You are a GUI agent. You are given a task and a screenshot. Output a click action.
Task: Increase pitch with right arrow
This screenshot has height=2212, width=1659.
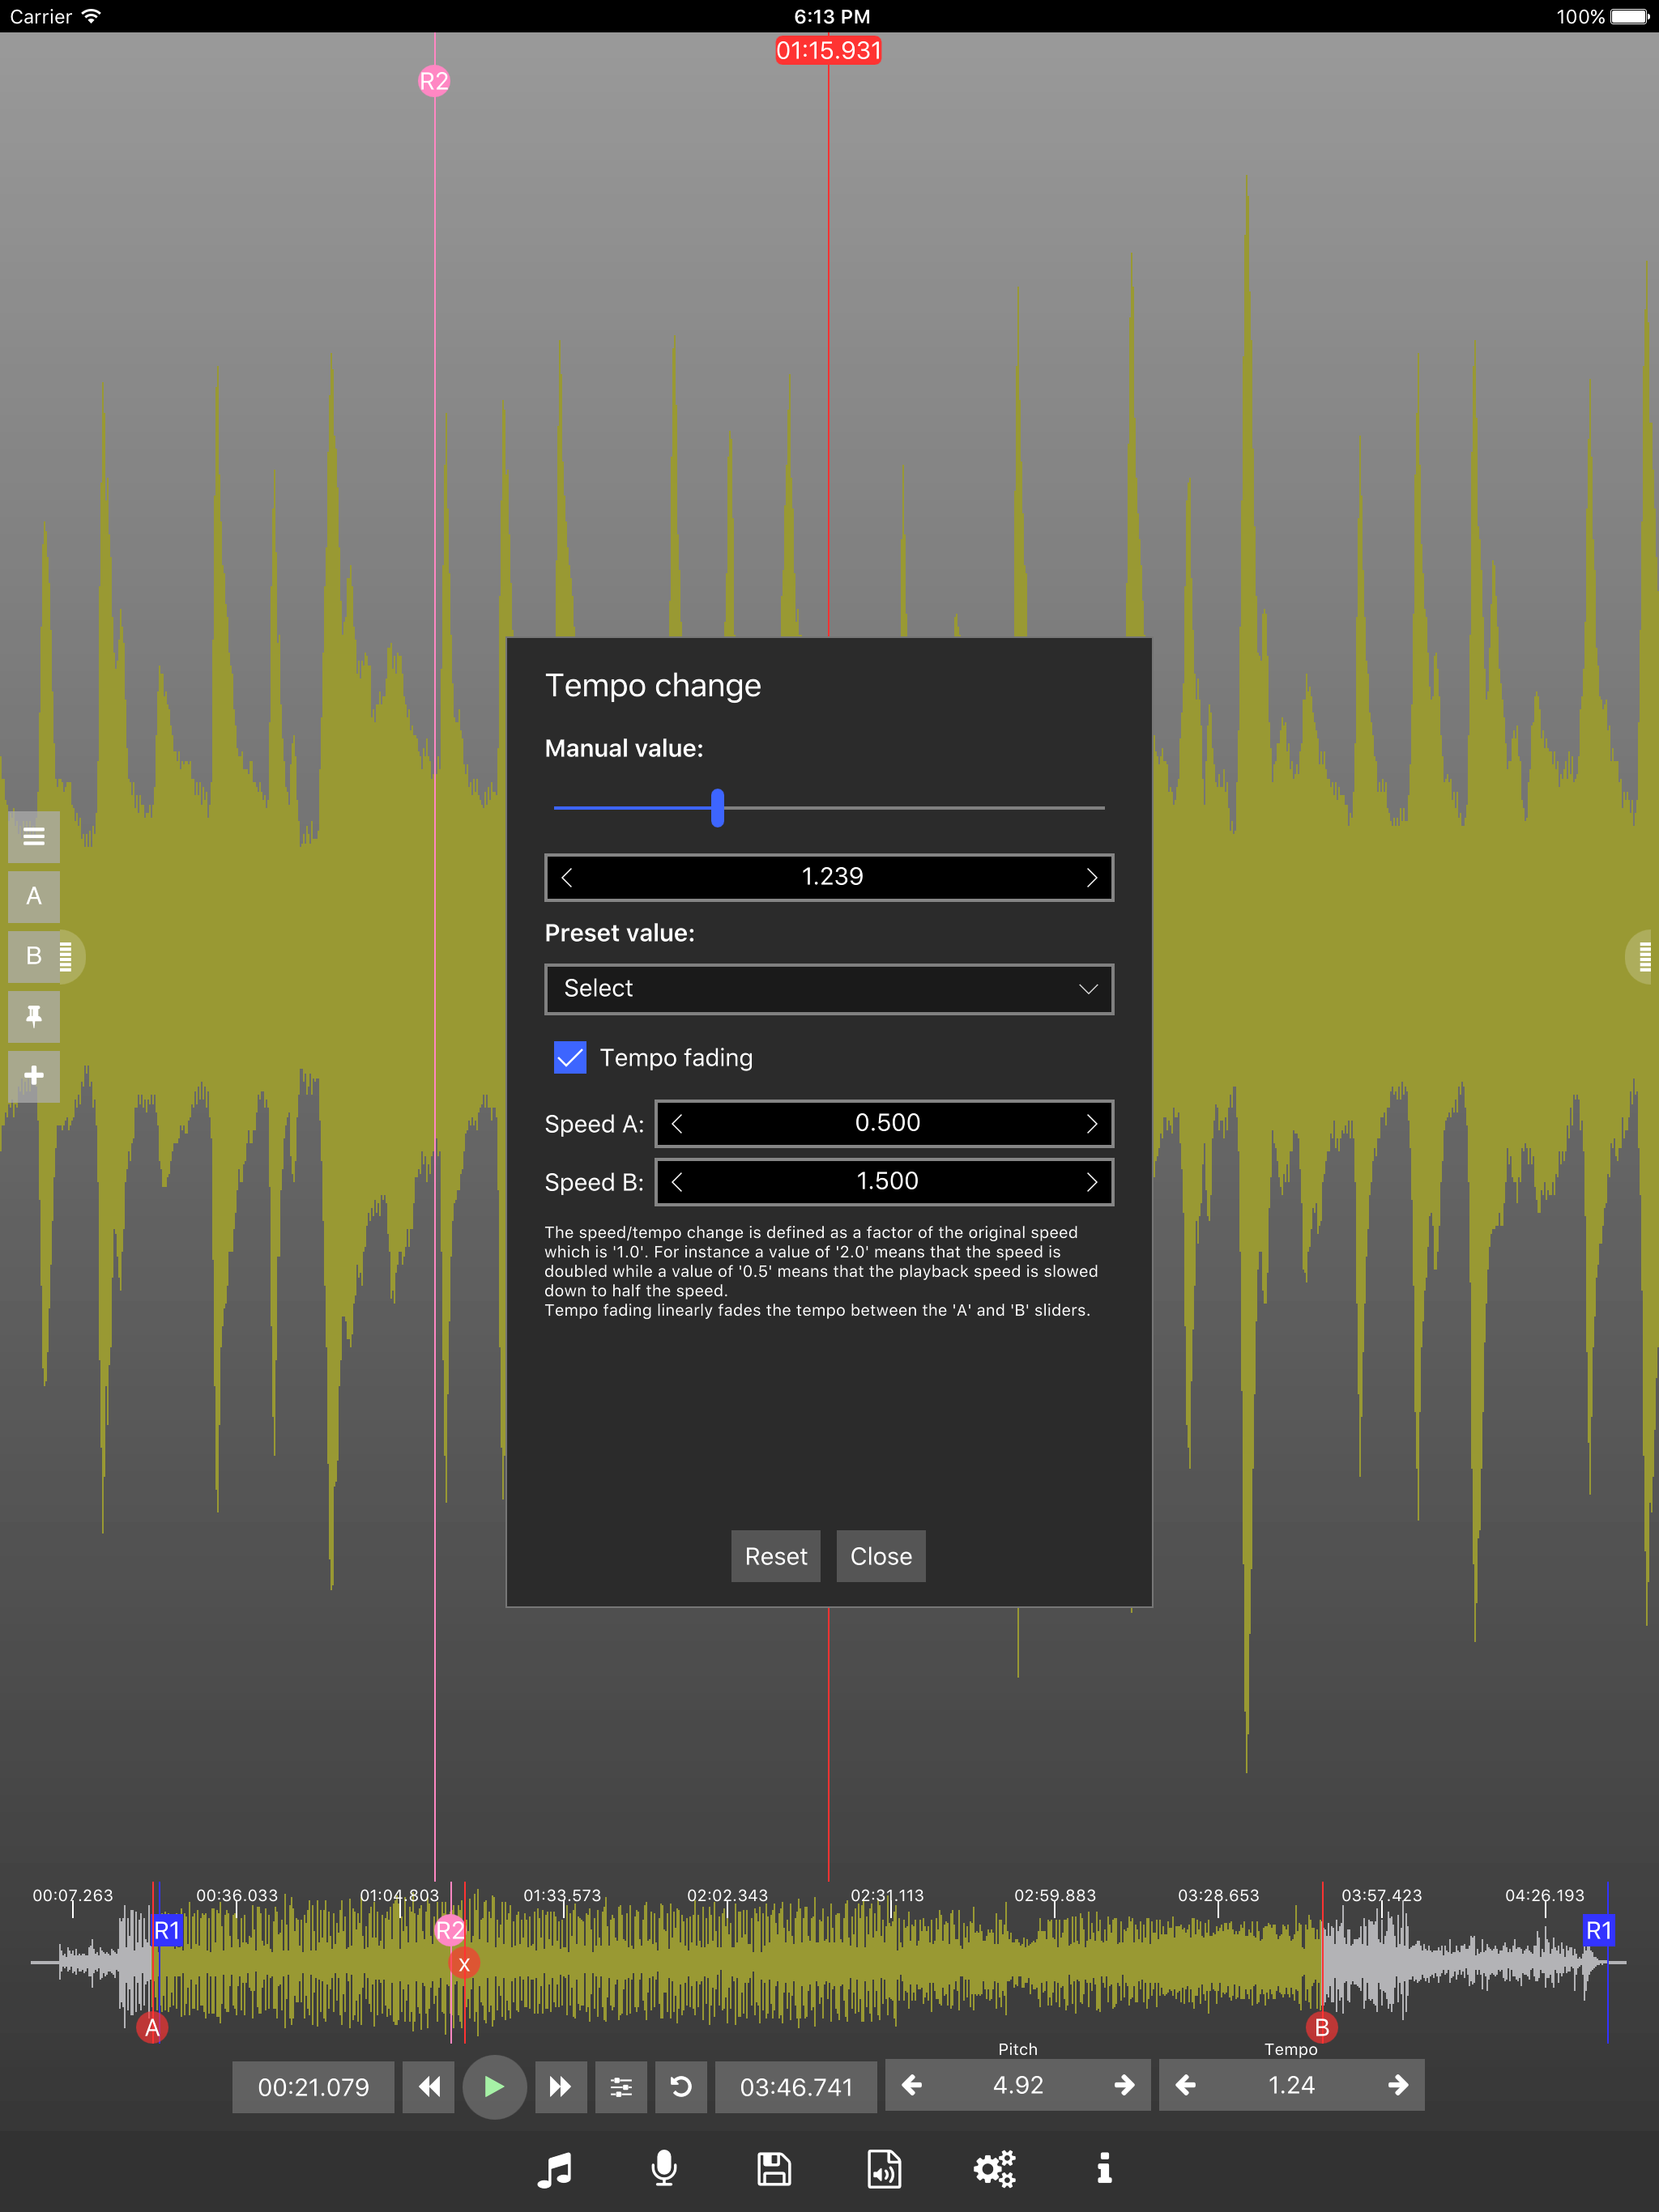(1124, 2084)
